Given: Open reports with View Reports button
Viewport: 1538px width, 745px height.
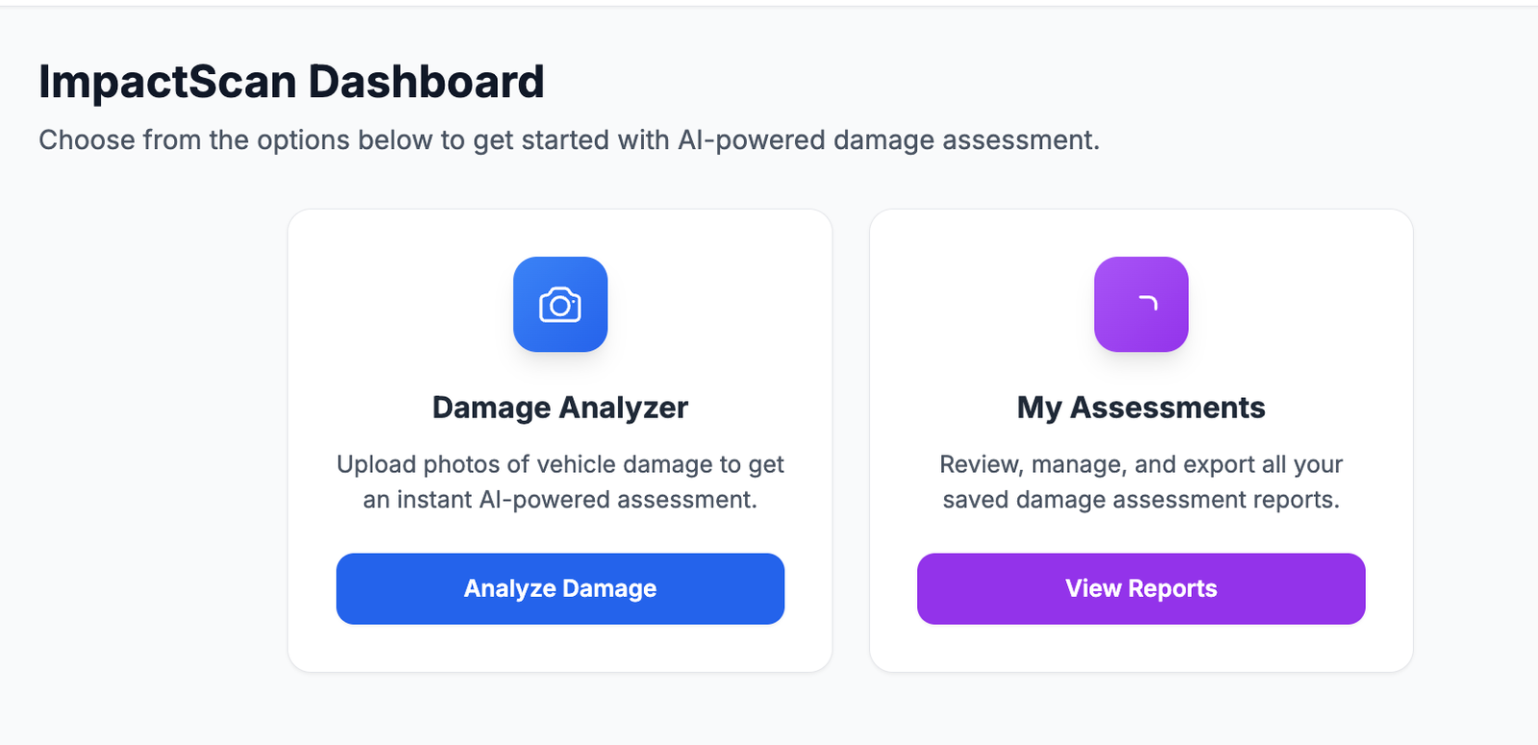Looking at the screenshot, I should (1141, 588).
